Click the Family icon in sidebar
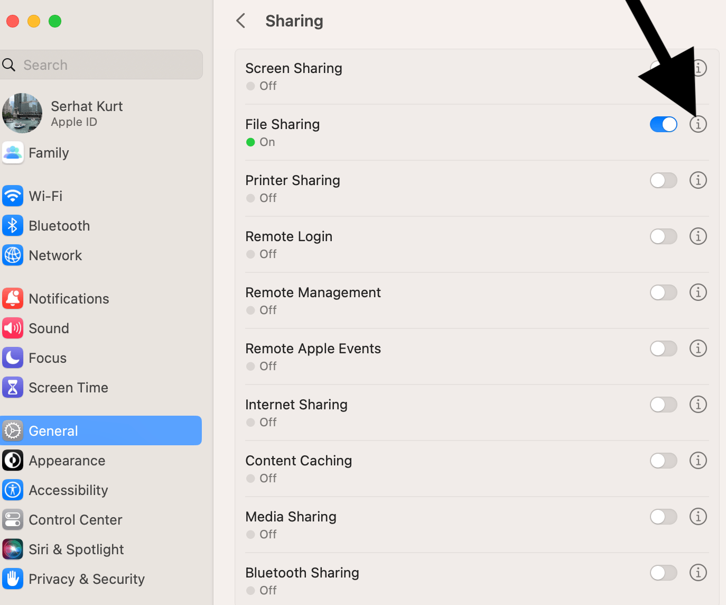 (13, 153)
